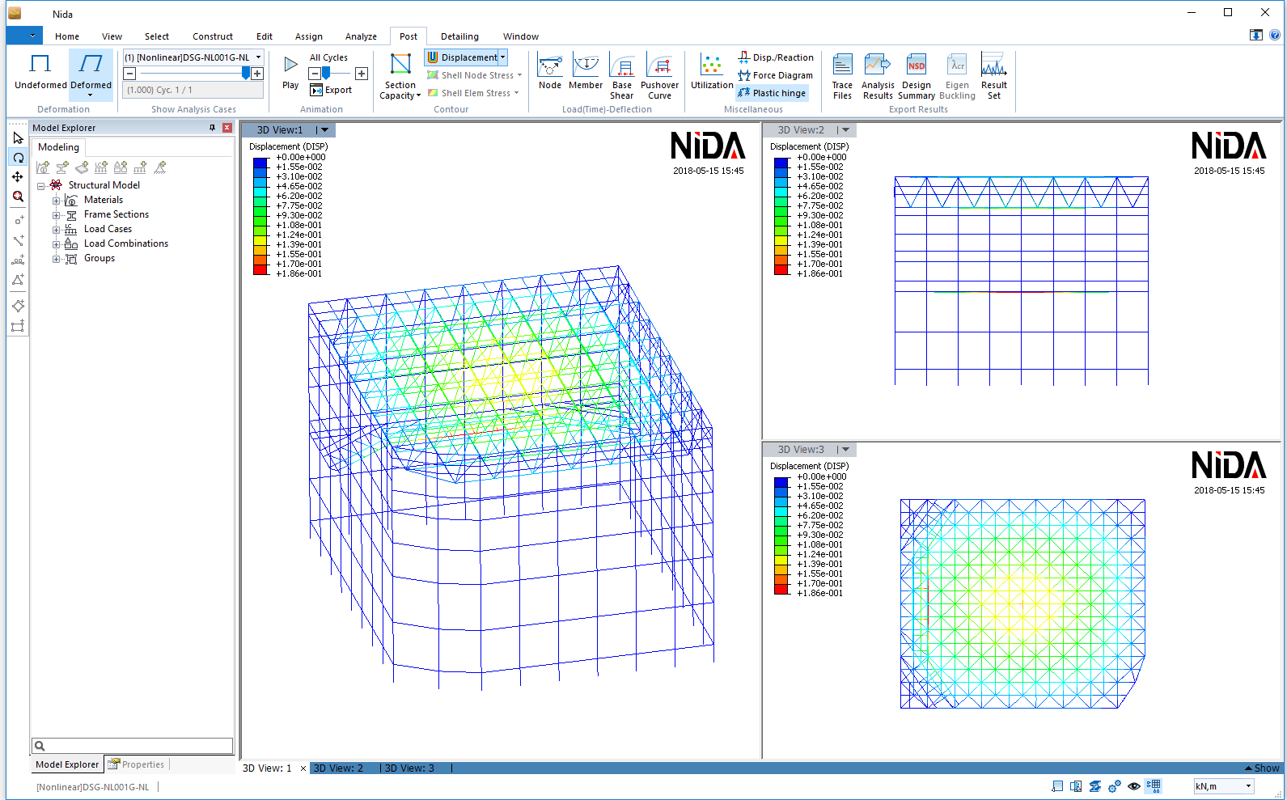This screenshot has width=1287, height=800.
Task: Click the All Cycles animation slider handle
Action: 326,74
